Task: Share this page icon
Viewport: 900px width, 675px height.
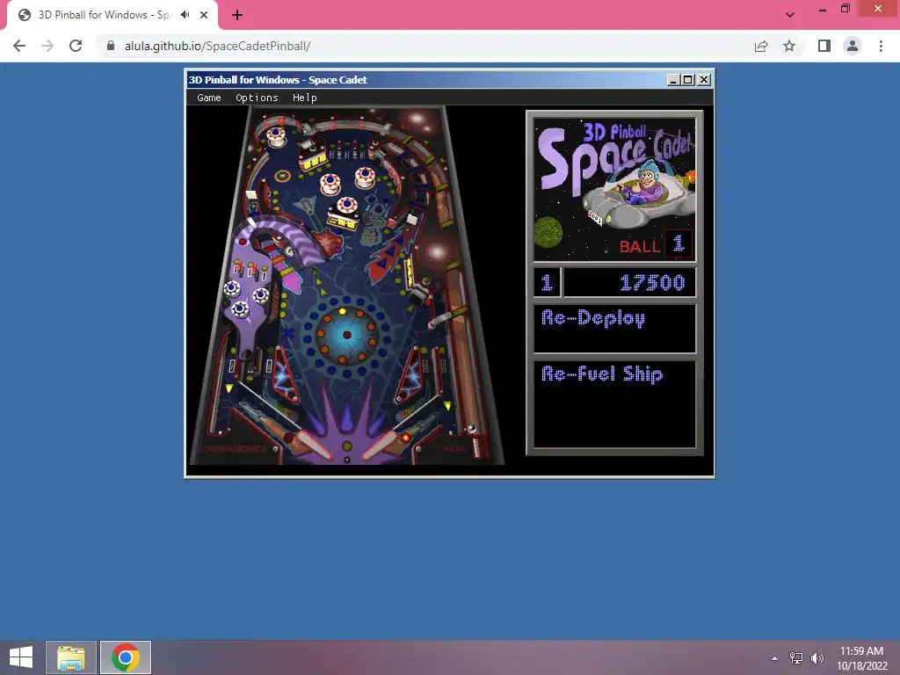Action: pos(761,46)
